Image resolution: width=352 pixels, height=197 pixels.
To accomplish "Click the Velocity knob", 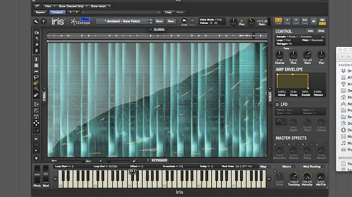I will tap(307, 176).
